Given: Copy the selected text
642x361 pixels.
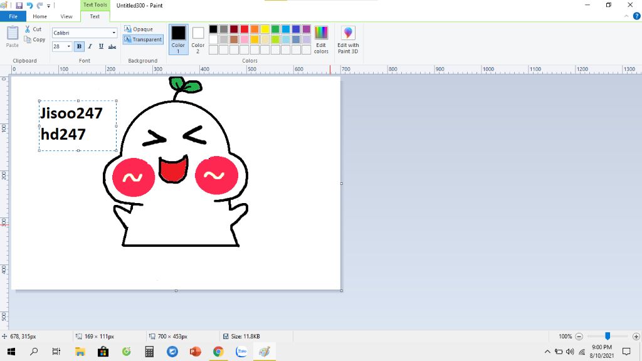Looking at the screenshot, I should point(34,39).
